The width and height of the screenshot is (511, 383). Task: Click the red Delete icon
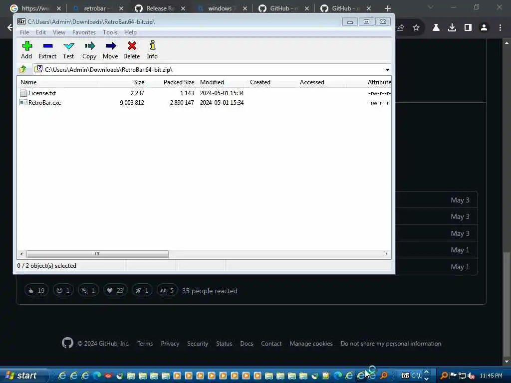[132, 46]
